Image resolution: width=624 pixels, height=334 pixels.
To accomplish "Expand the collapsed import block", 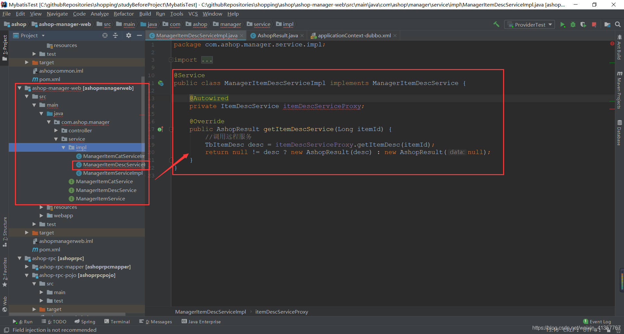I will (x=171, y=60).
